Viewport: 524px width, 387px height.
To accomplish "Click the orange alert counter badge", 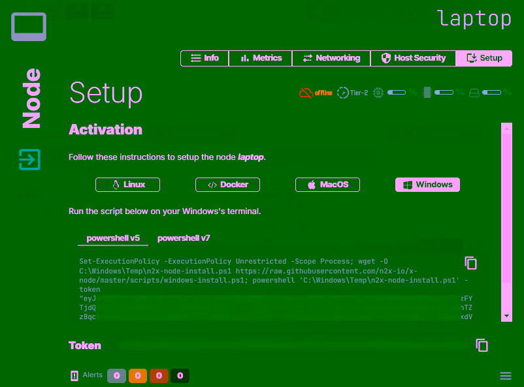I will pos(137,376).
